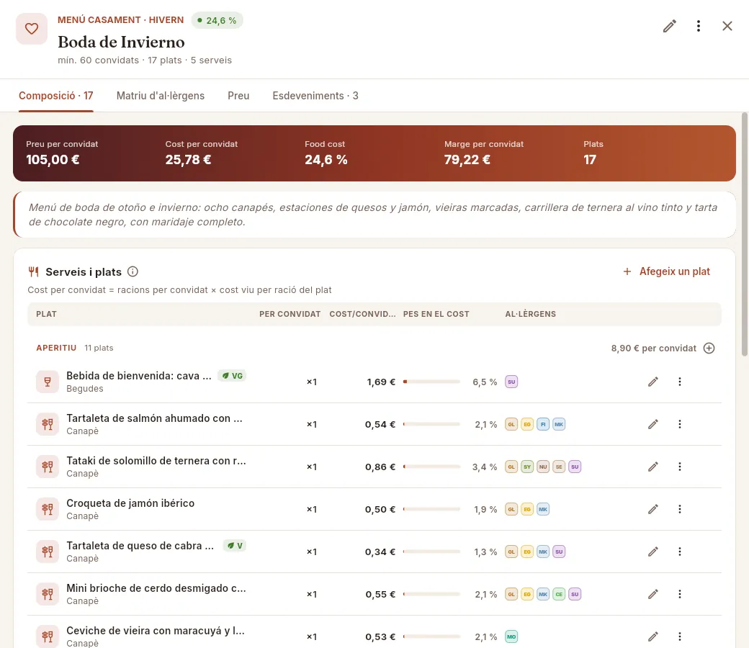Image resolution: width=749 pixels, height=648 pixels.
Task: Open options for Mini brioche de cerdo
Action: (680, 594)
